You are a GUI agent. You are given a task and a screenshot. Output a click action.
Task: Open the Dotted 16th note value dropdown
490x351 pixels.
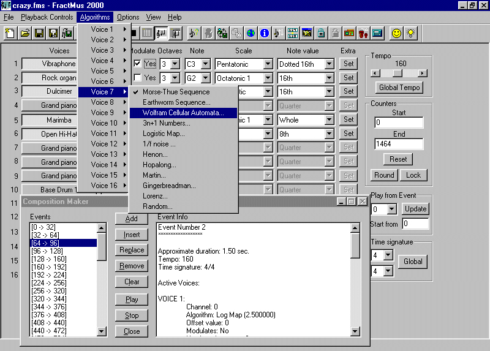(x=329, y=64)
